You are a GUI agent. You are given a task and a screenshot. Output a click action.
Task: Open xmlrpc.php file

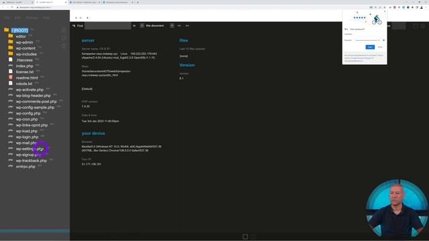(25, 167)
